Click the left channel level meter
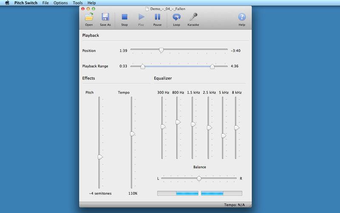The height and width of the screenshot is (213, 340). 178,193
